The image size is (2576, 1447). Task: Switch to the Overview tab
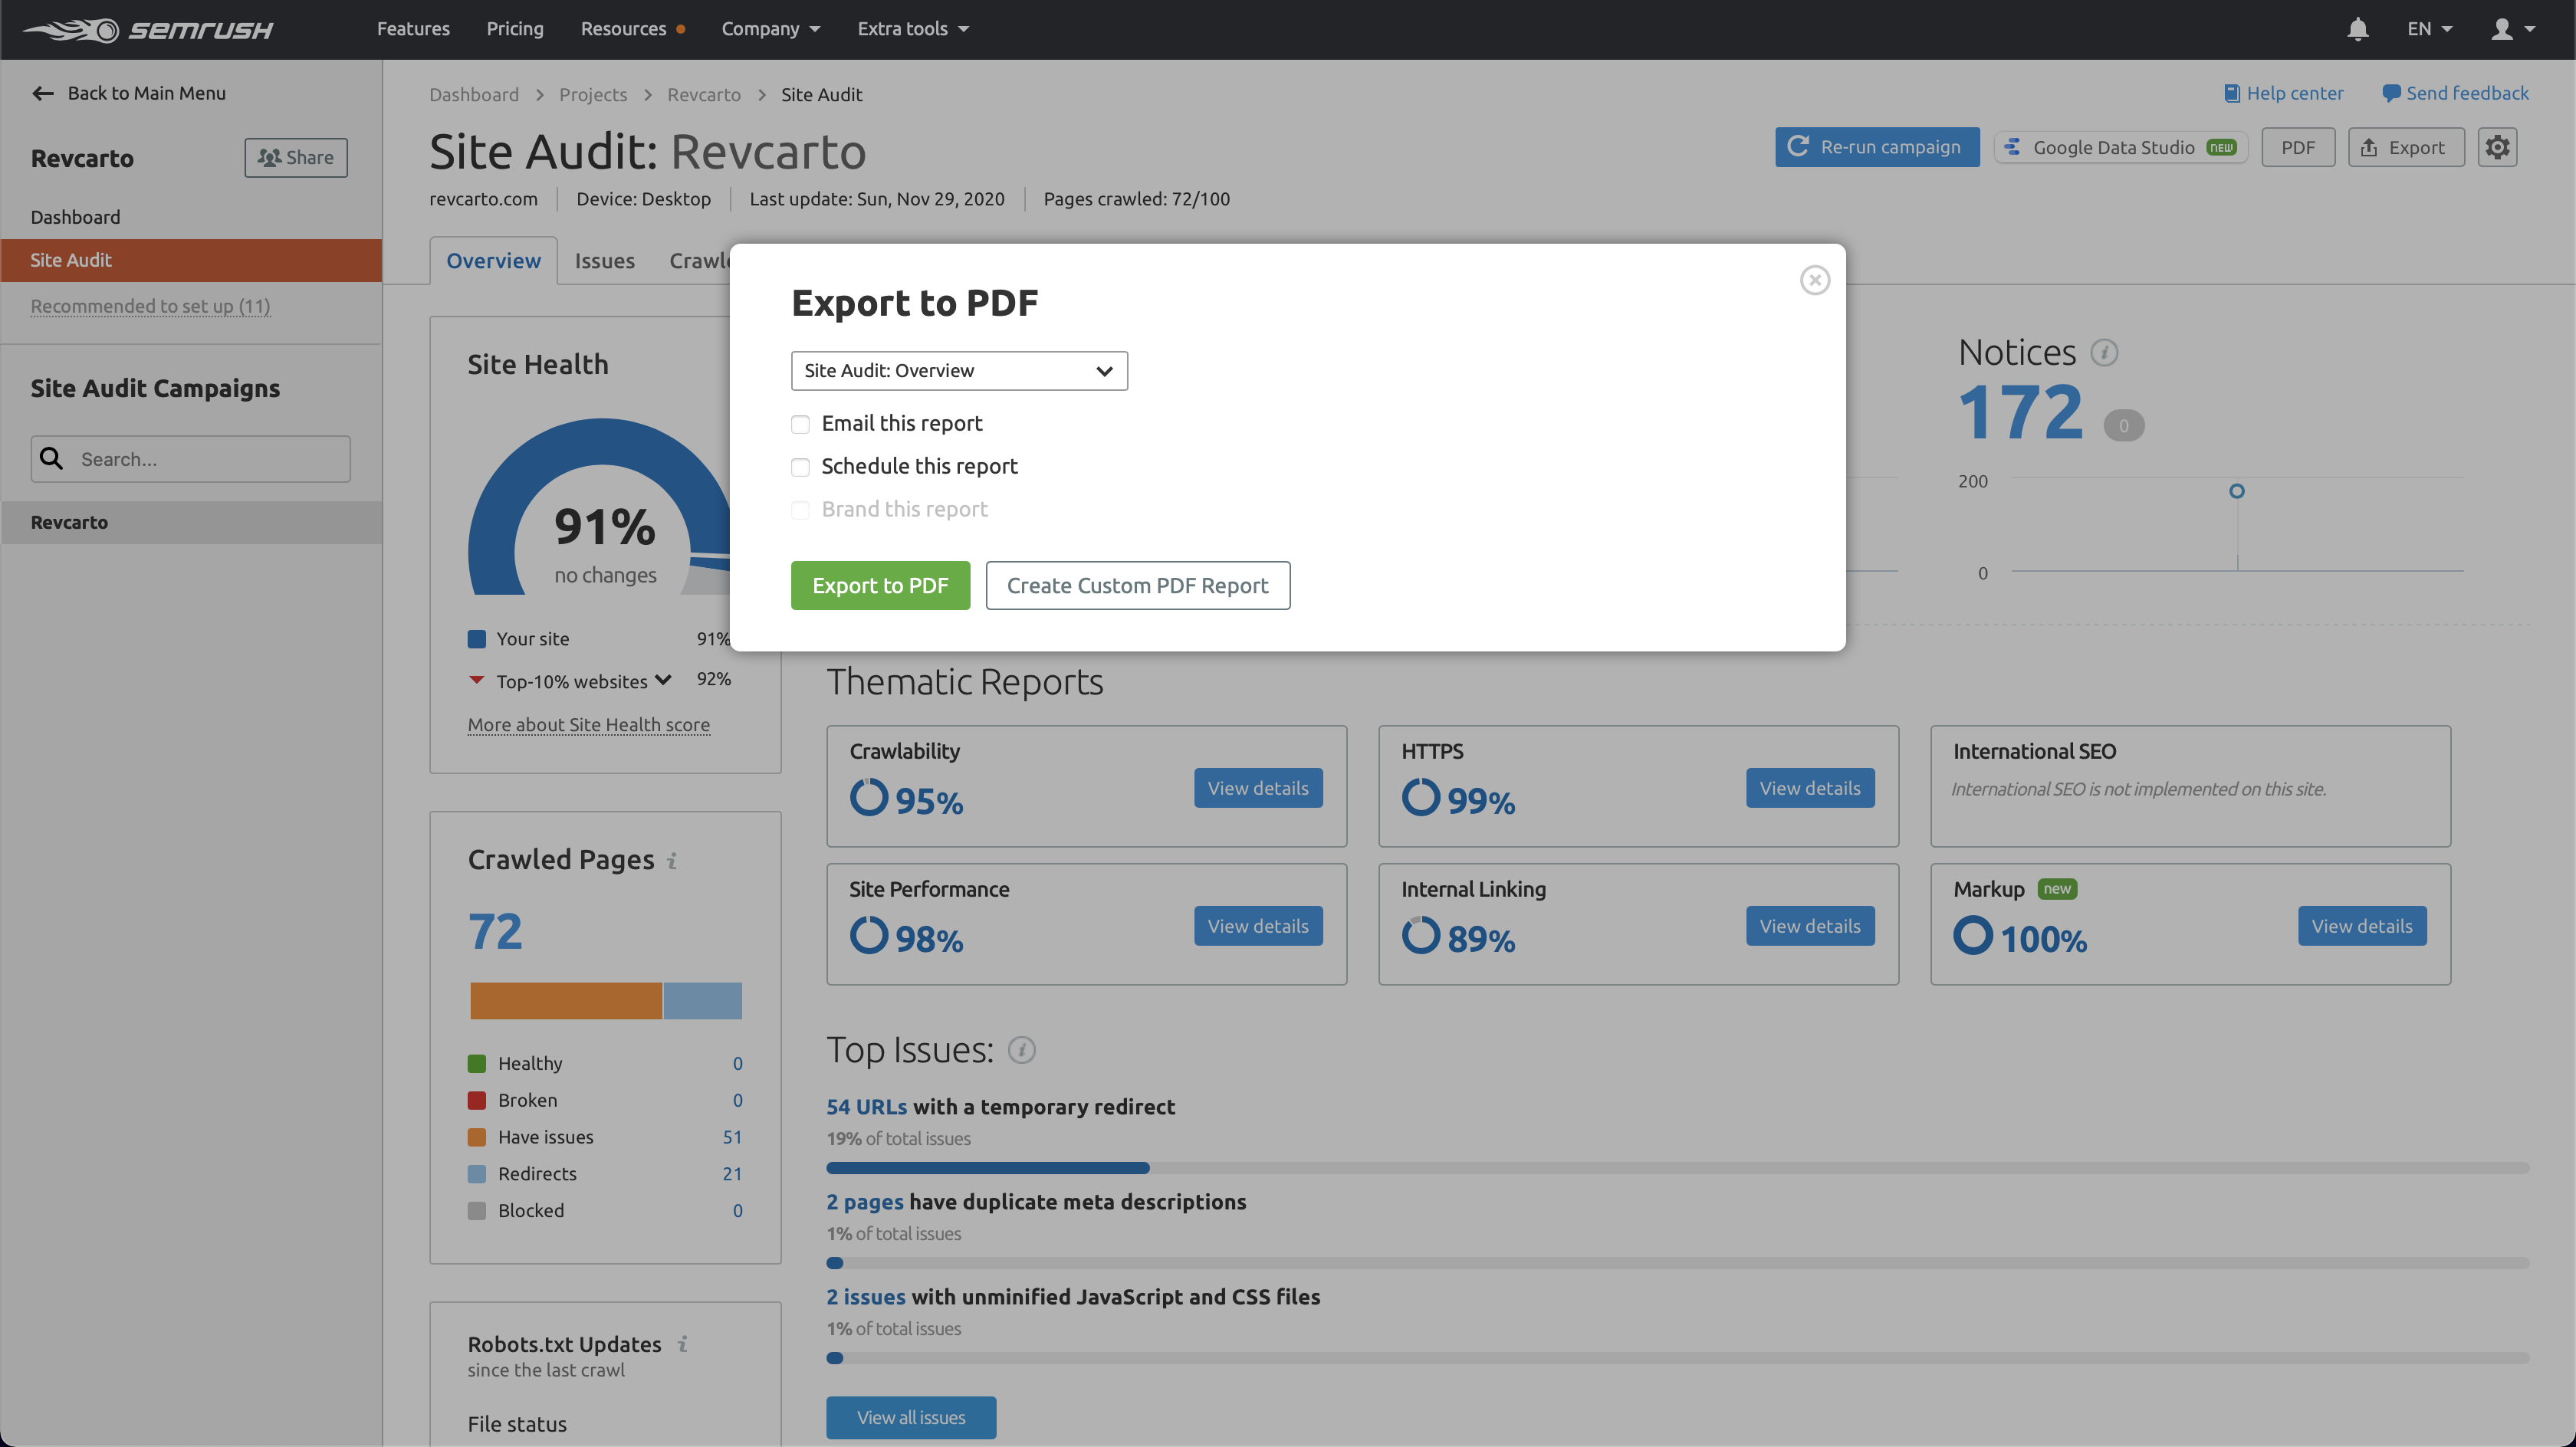pyautogui.click(x=493, y=261)
